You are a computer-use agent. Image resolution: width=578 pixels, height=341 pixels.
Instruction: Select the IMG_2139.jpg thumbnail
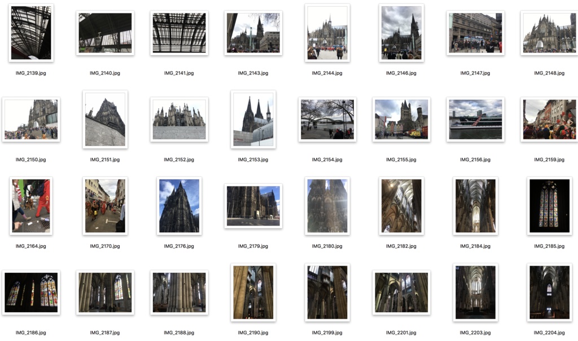point(31,33)
